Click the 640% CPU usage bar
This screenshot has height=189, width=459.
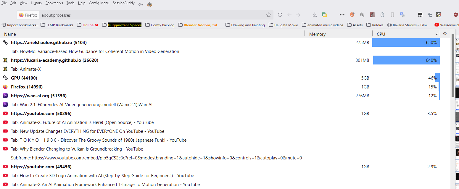coord(406,60)
